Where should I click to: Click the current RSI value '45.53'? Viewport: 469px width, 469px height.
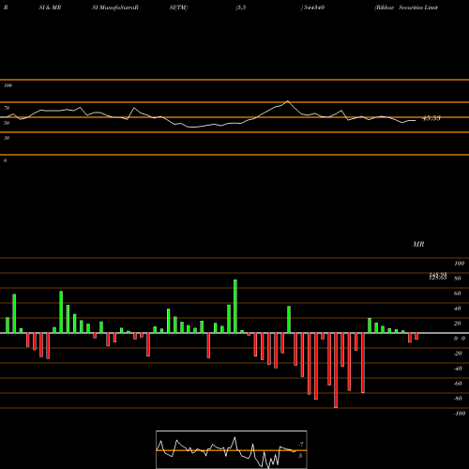coord(431,118)
